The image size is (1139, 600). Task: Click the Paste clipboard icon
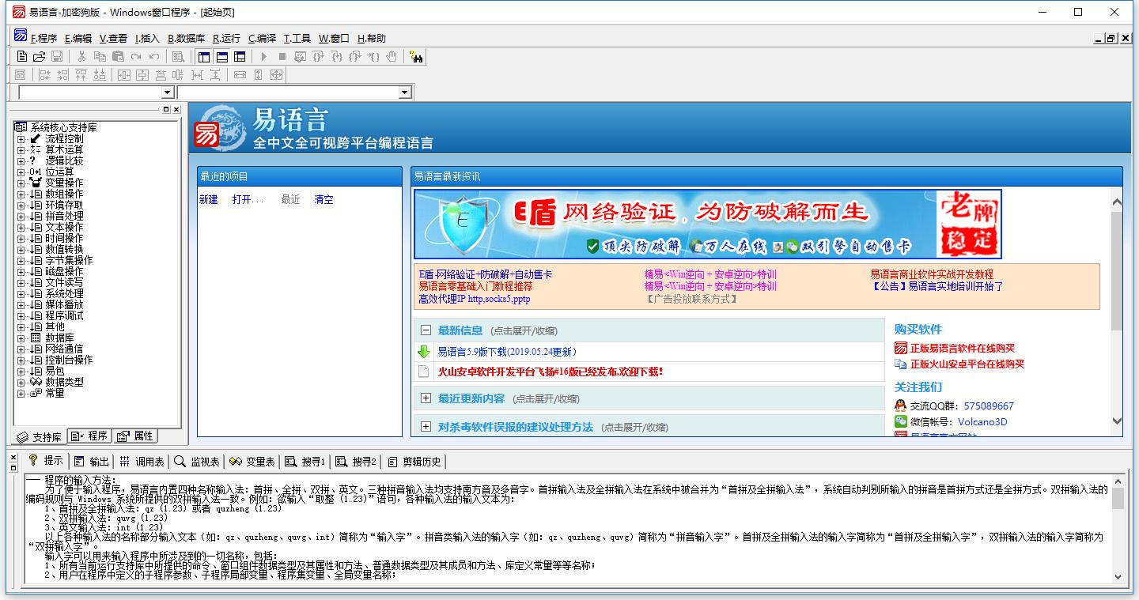pos(118,57)
